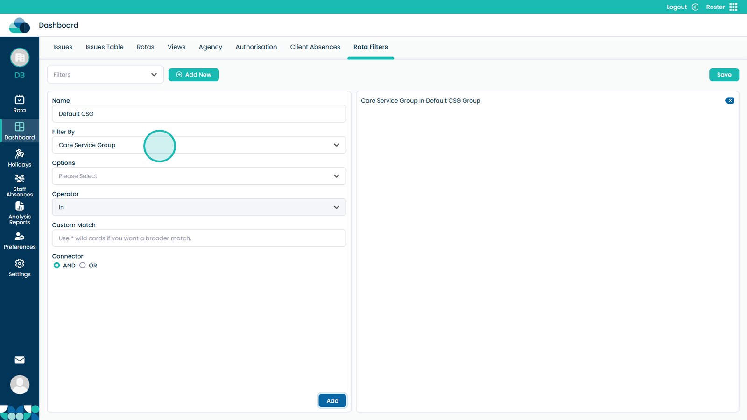This screenshot has width=747, height=420.
Task: Open the Roster apps grid icon
Action: pos(733,7)
